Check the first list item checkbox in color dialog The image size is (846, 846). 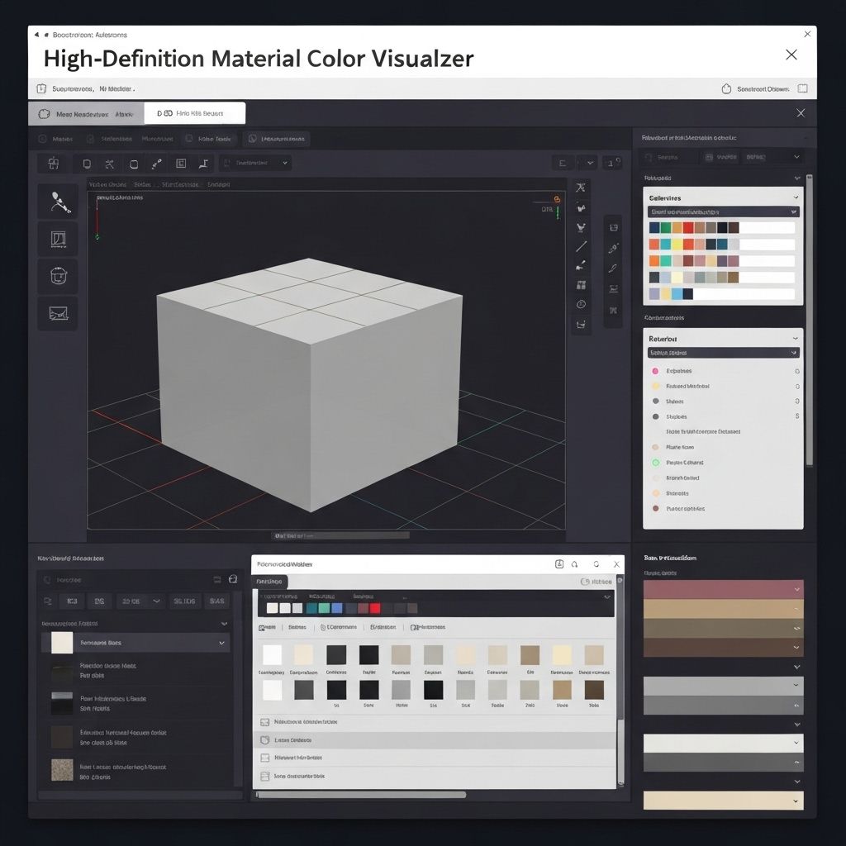(x=265, y=721)
